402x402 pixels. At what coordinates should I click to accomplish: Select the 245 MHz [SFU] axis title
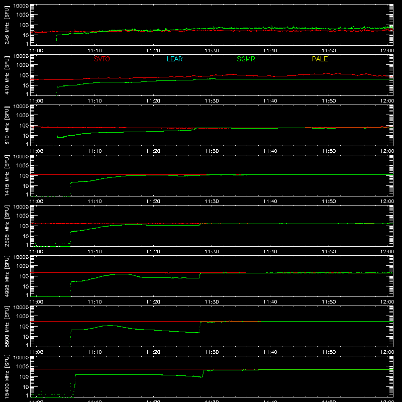point(7,25)
